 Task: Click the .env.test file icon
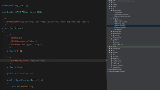(x=112, y=56)
